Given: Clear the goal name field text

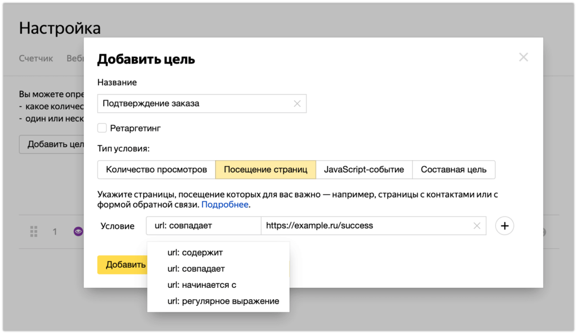Looking at the screenshot, I should point(297,103).
